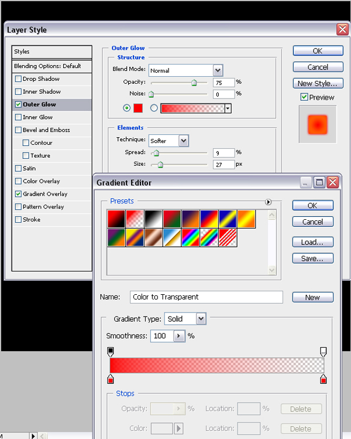The height and width of the screenshot is (439, 351).
Task: Click the red glow color swatch
Action: [138, 108]
